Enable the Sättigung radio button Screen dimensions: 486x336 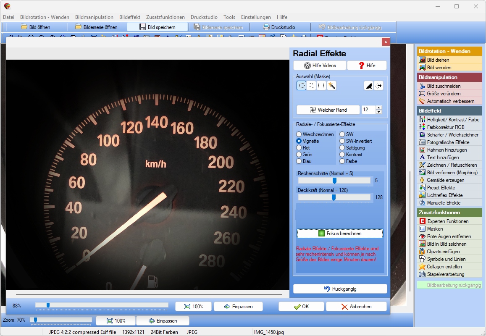(352, 148)
